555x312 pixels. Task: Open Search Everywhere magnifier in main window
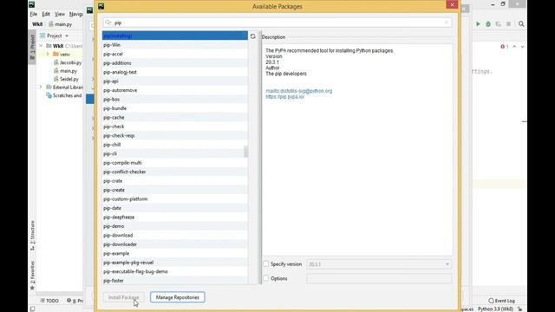[x=521, y=24]
